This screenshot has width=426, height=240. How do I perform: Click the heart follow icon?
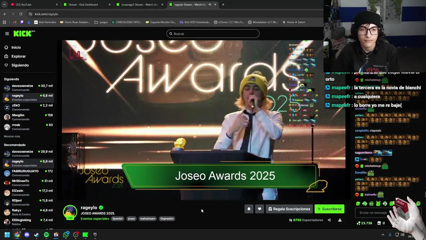[260, 209]
